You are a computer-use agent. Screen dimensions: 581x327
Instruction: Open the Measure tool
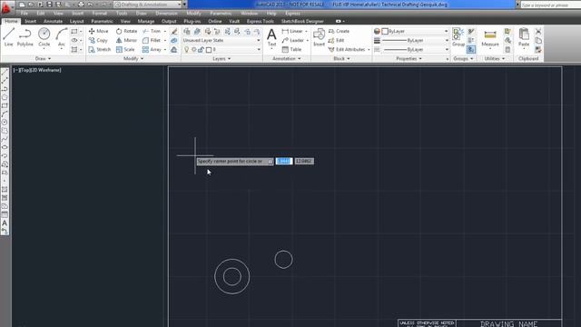[490, 37]
